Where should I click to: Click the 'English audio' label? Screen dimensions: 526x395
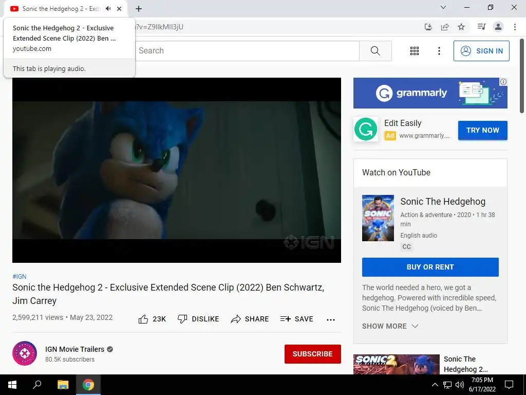(x=419, y=236)
